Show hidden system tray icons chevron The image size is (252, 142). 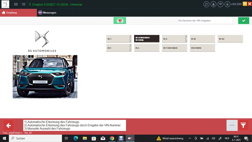coord(190,138)
